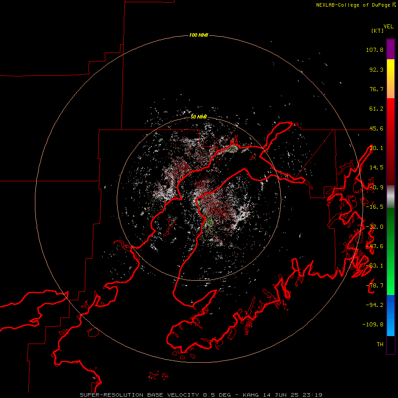Click the -109.8 legend value

click(373, 325)
